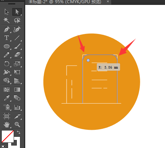Reset to default fill and stroke
The height and width of the screenshot is (148, 165).
[4, 147]
